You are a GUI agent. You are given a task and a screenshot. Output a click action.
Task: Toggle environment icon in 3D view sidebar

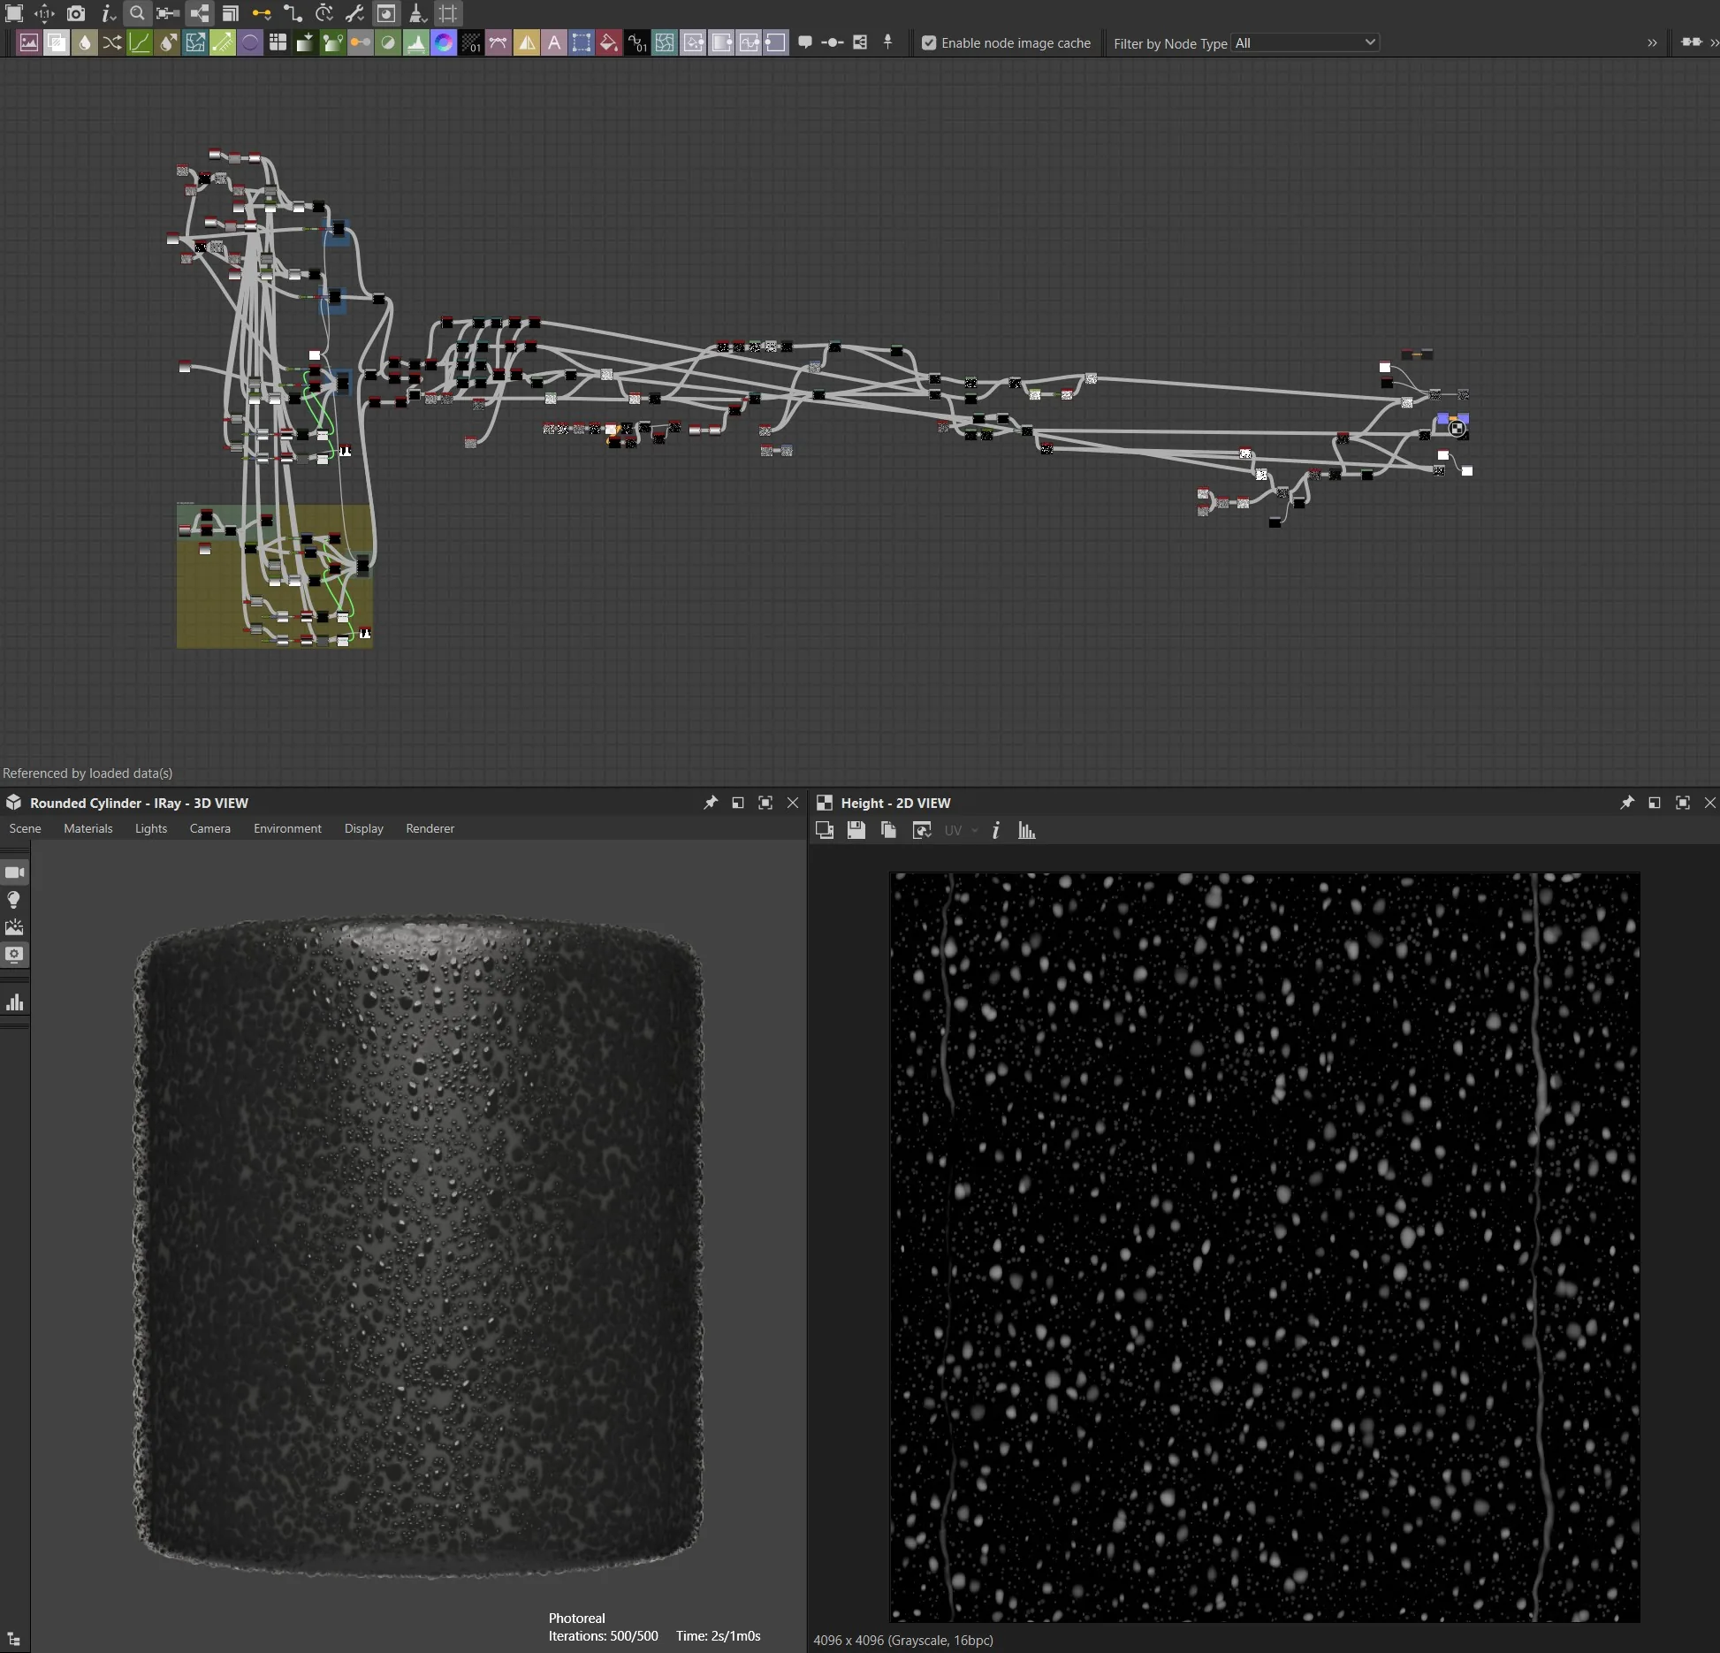pos(14,927)
